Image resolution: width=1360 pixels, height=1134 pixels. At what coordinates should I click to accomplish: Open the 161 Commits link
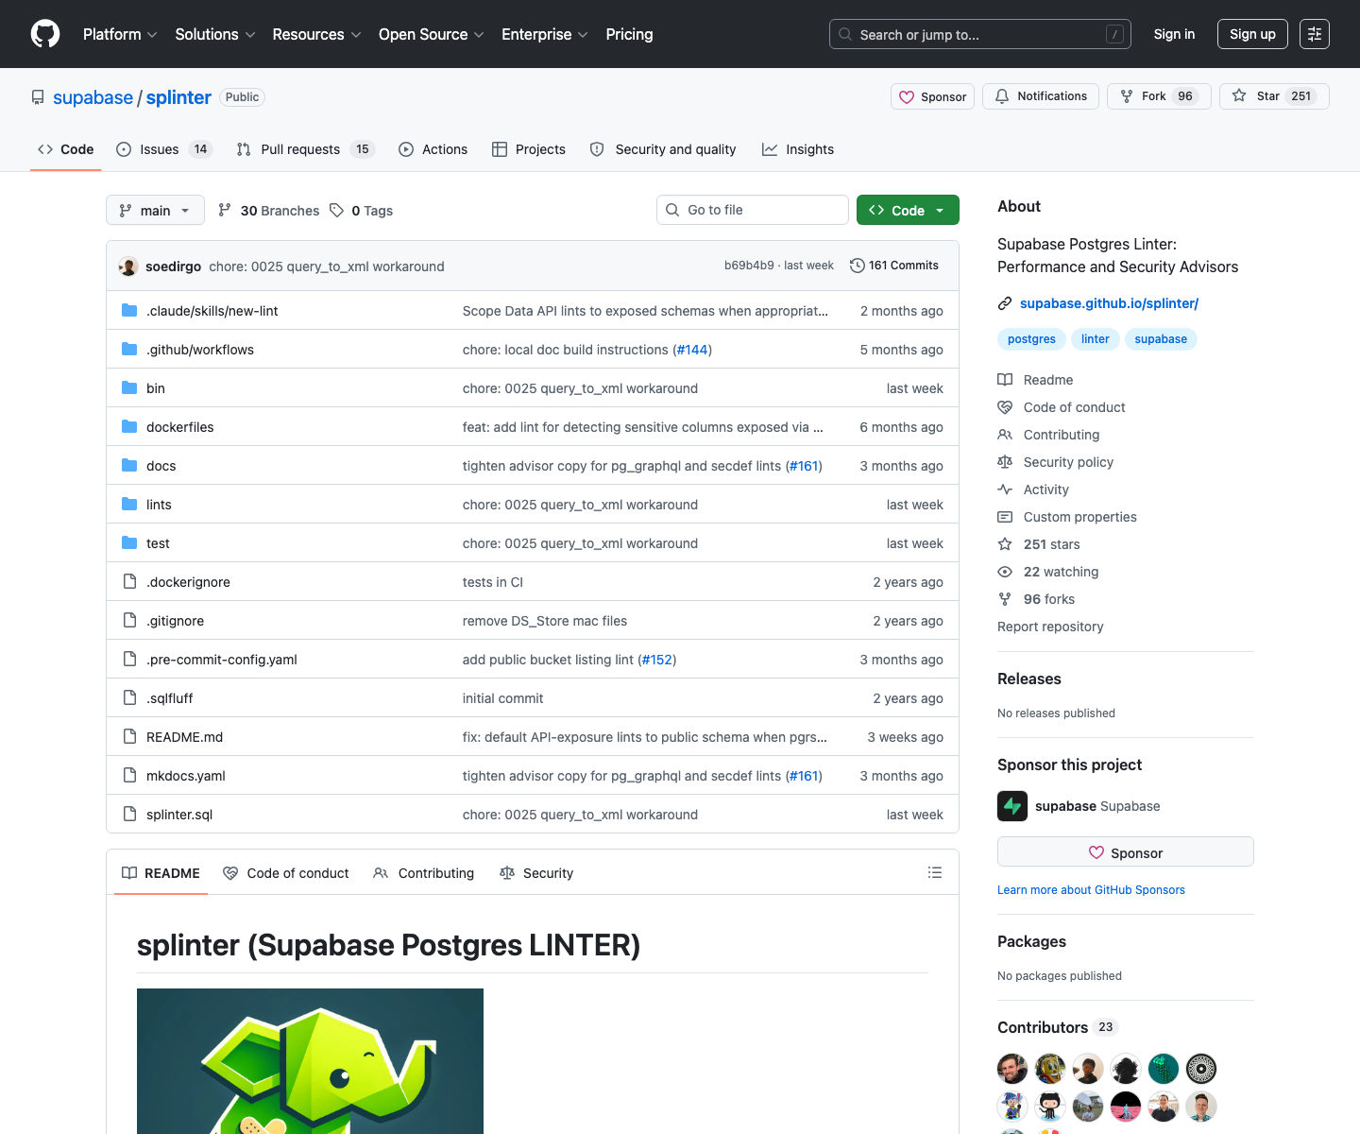tap(894, 266)
